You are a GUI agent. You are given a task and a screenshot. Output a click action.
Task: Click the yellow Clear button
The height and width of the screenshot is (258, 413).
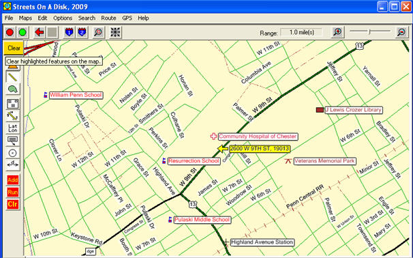(14, 48)
